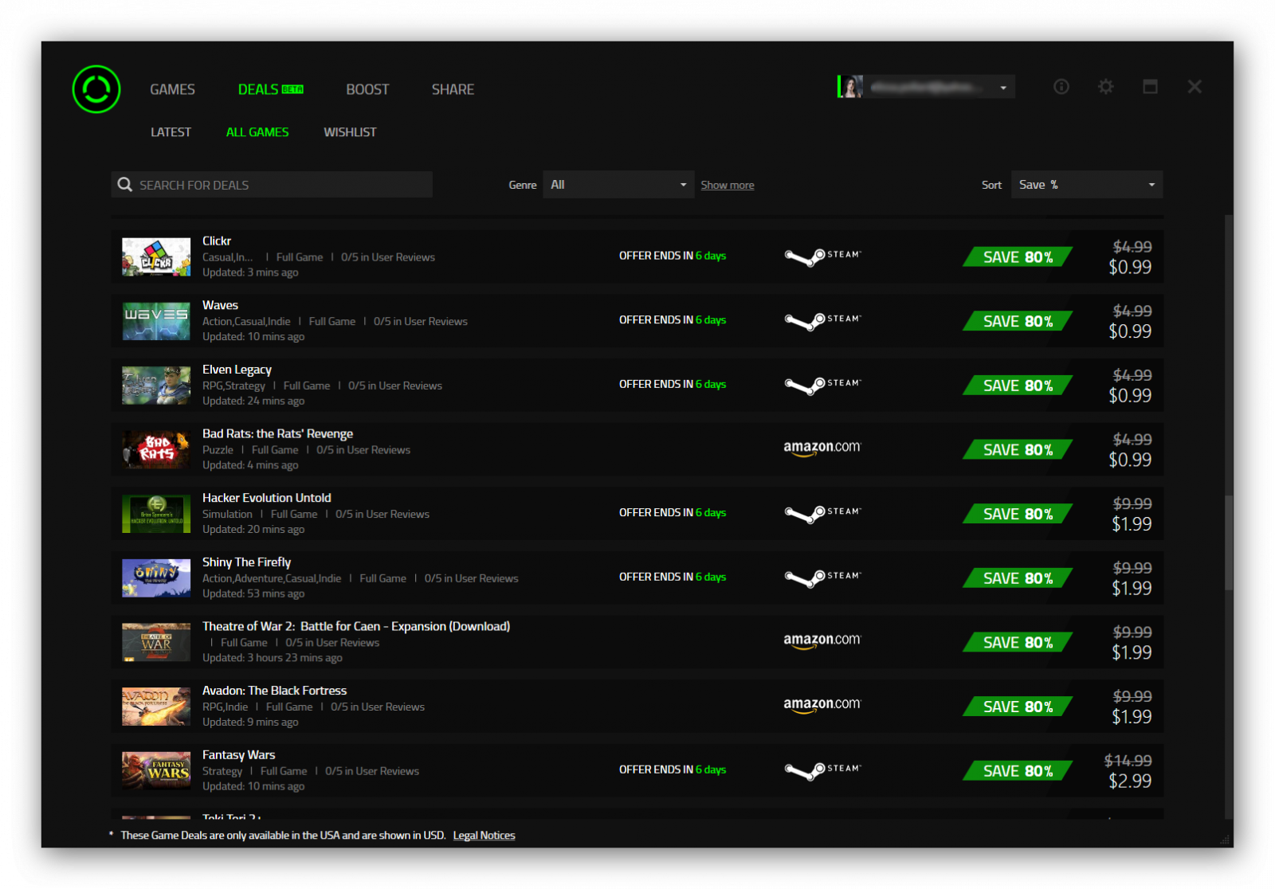Open the info icon in header
This screenshot has height=889, width=1275.
(1061, 87)
